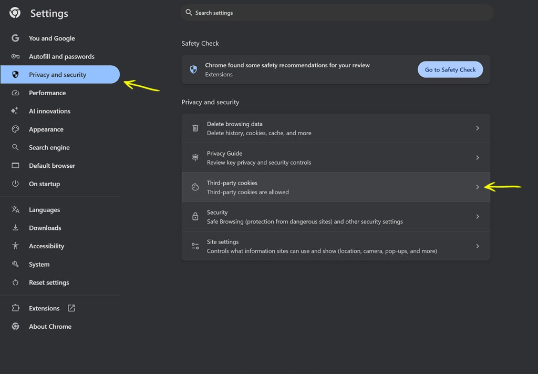Click the Chrome logo beside Settings title
538x374 pixels.
coord(15,13)
